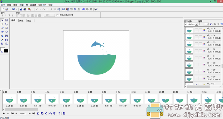Select the Fill (paint bucket) tool
223x119 pixels.
click(x=2, y=36)
